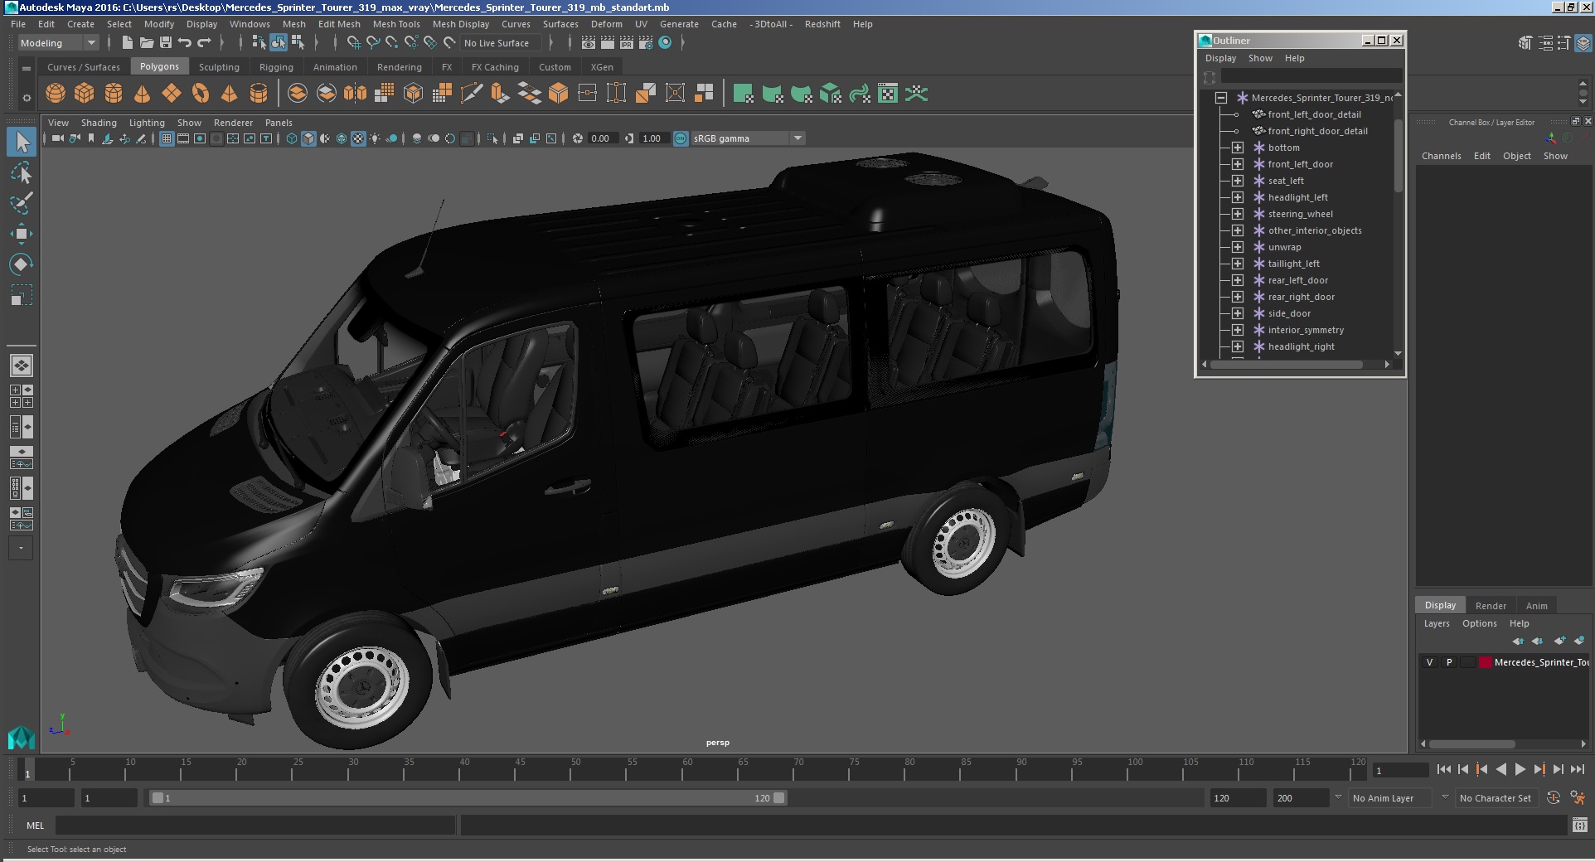Screen dimensions: 1595x862
Task: Activate the Paint Selection tool
Action: 22,204
